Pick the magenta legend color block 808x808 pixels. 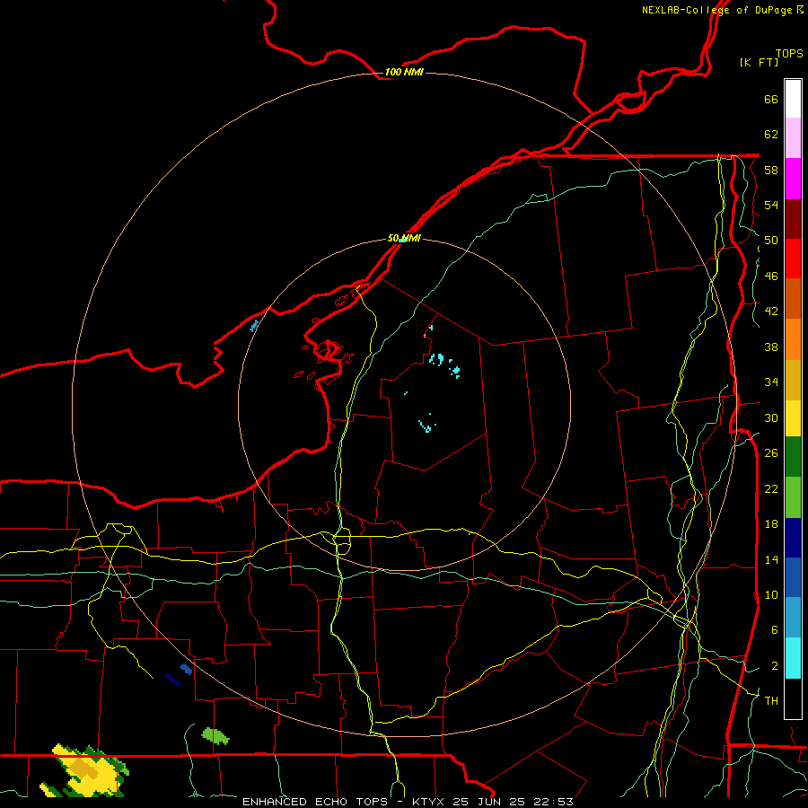[793, 179]
